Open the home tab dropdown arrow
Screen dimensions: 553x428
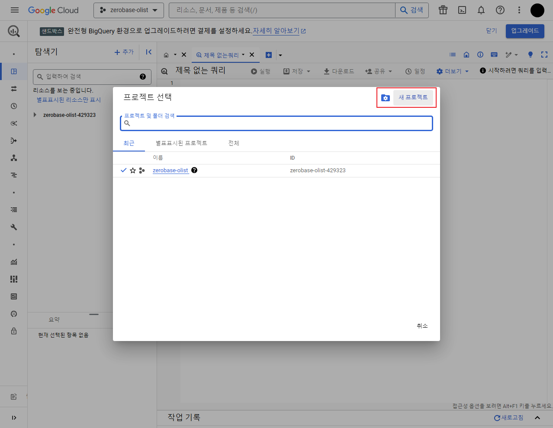pyautogui.click(x=175, y=55)
